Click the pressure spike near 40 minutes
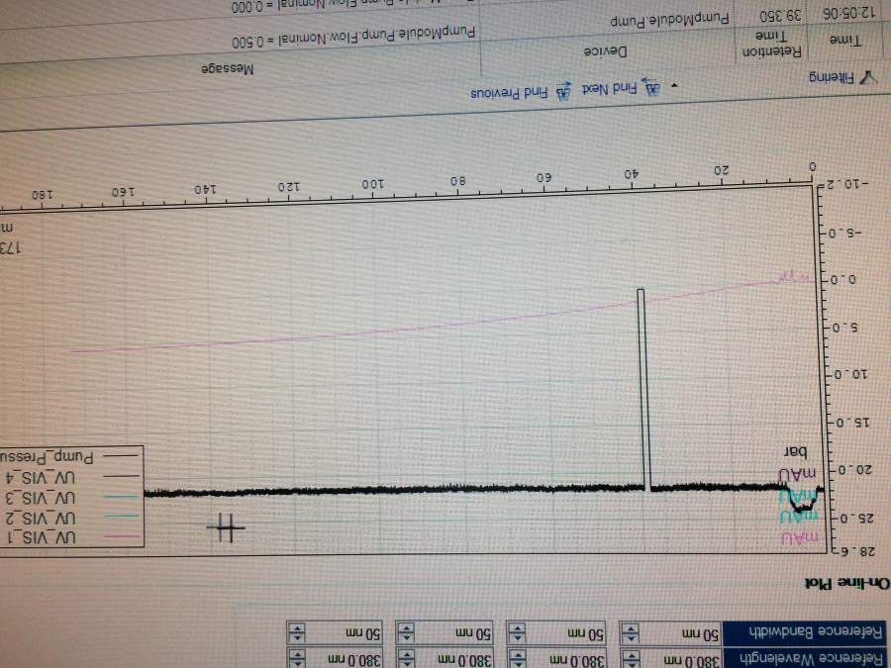891x668 pixels. (x=643, y=389)
